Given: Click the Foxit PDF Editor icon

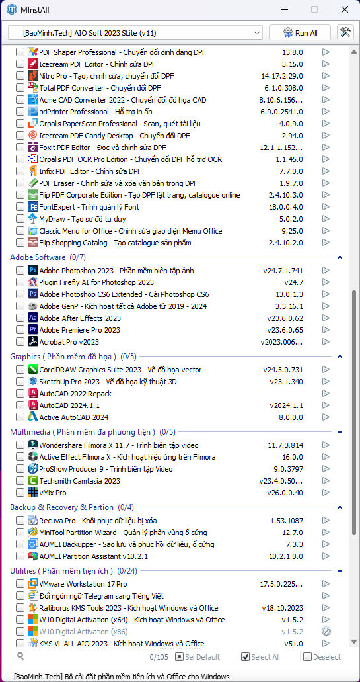Looking at the screenshot, I should [33, 148].
